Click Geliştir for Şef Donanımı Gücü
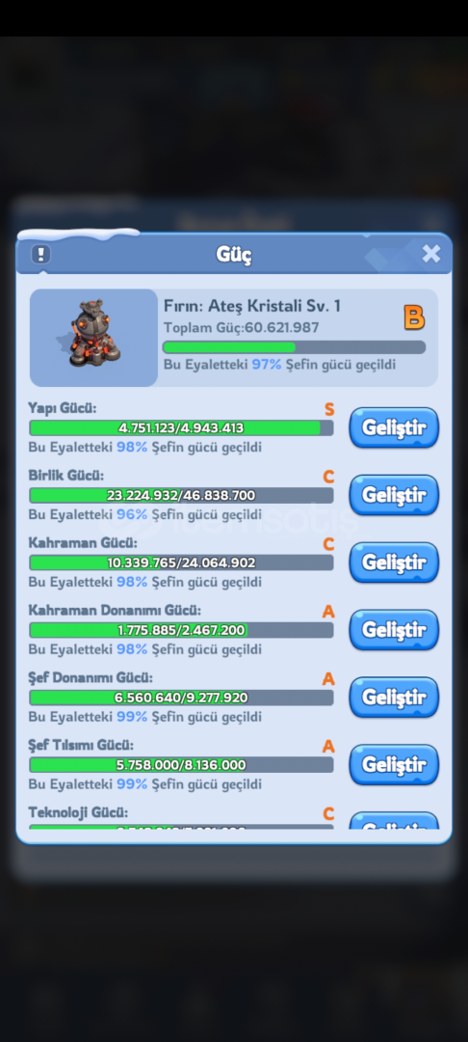The height and width of the screenshot is (1042, 468). pos(394,698)
